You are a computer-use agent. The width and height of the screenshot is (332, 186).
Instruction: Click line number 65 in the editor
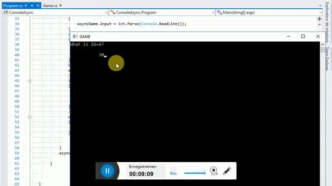tap(17, 184)
